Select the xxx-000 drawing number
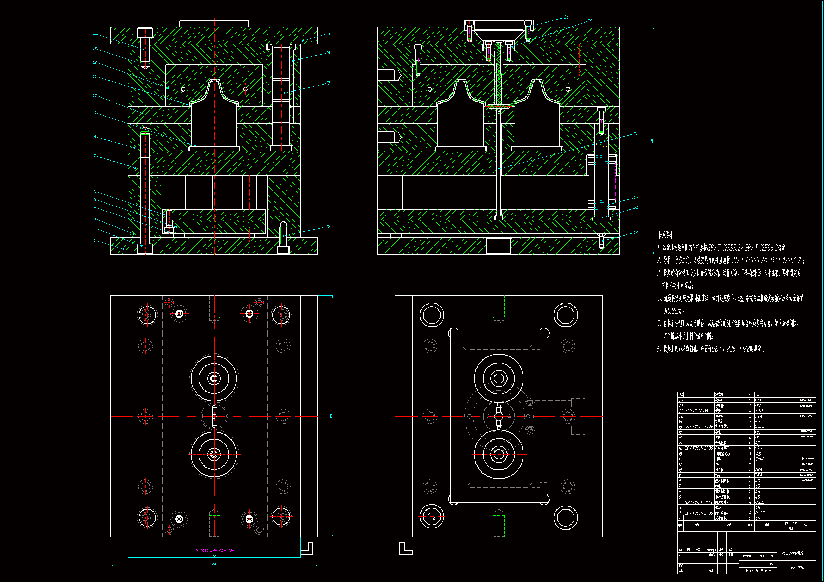 click(x=796, y=568)
